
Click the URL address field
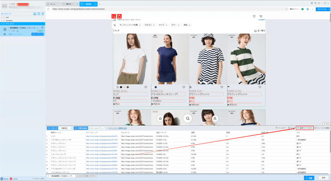(168, 9)
